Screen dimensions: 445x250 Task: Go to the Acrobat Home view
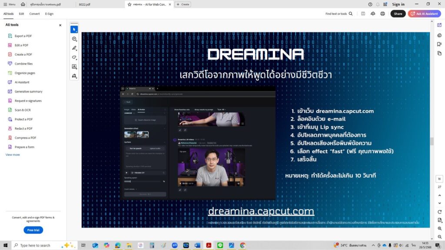point(23,4)
